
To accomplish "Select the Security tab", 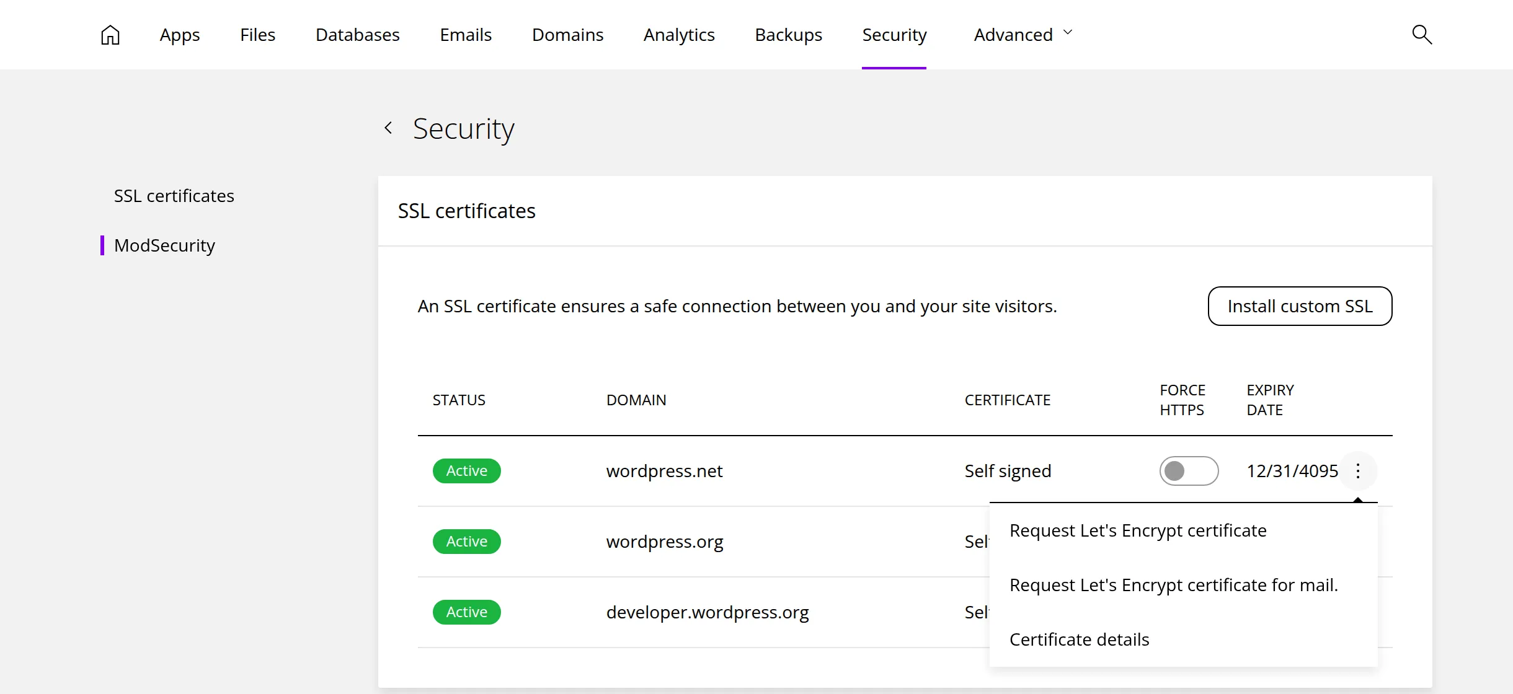I will (894, 35).
